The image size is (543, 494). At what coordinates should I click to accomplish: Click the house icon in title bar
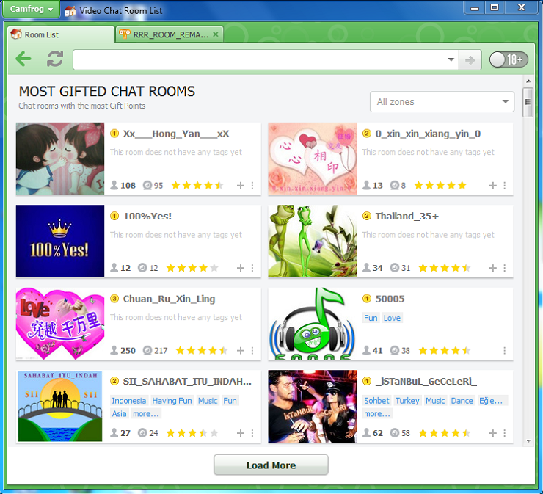[70, 11]
